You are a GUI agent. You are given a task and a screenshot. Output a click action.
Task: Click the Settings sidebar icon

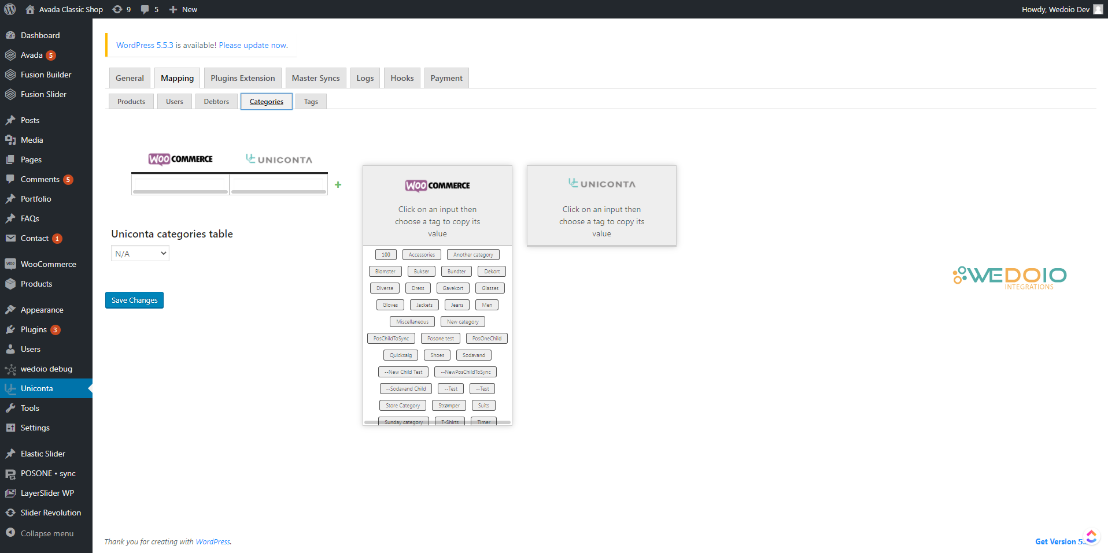click(x=10, y=428)
